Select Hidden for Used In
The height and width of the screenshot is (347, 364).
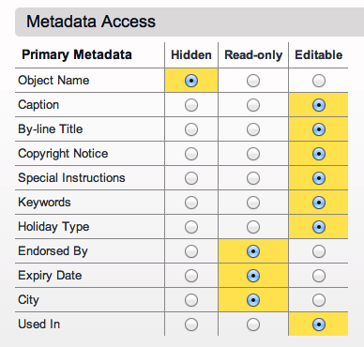[191, 324]
